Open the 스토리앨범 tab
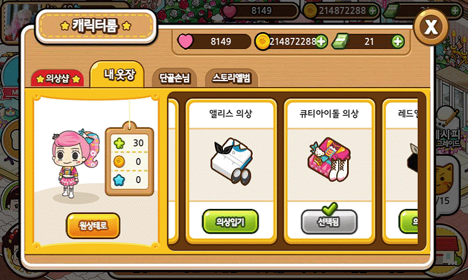 [x=232, y=78]
